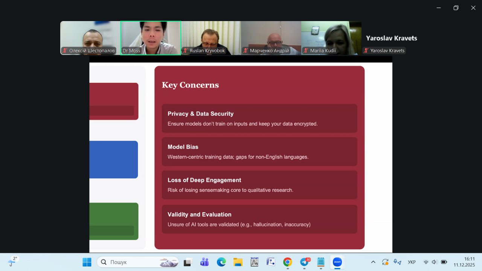This screenshot has height=271, width=482.
Task: Click the "Privacy & Data Security" card title
Action: pyautogui.click(x=201, y=114)
